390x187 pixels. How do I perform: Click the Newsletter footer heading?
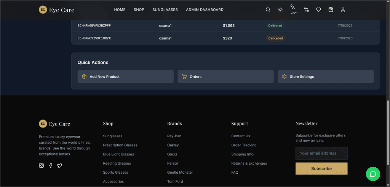click(307, 123)
